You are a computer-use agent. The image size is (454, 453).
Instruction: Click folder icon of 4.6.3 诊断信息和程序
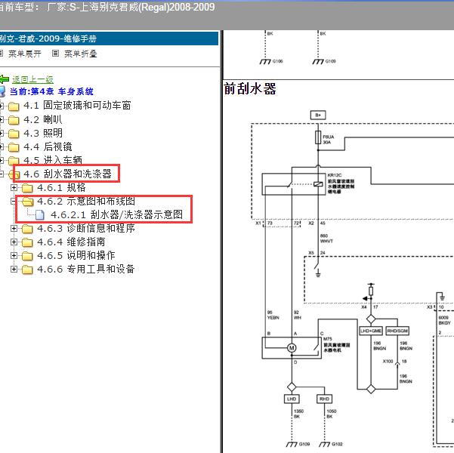click(27, 229)
